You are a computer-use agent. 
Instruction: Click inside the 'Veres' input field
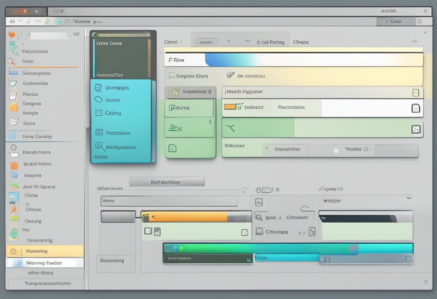(169, 201)
